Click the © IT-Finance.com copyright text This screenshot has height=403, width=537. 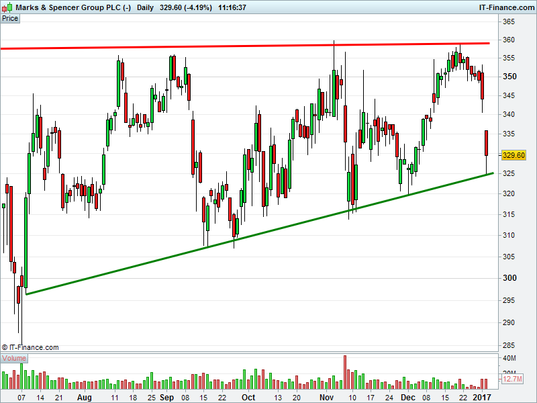[30, 347]
